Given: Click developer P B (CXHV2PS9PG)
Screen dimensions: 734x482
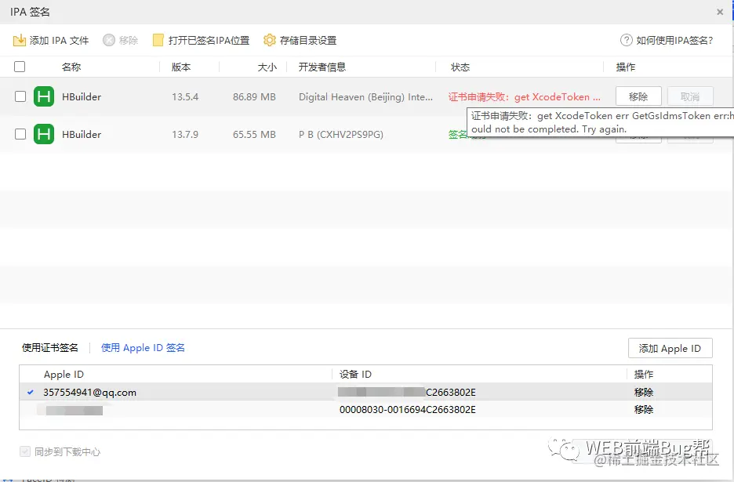Looking at the screenshot, I should click(x=341, y=134).
